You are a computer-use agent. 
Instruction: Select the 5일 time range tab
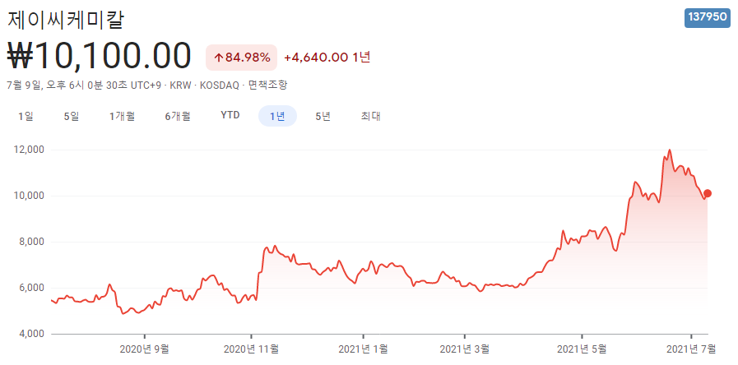point(72,116)
